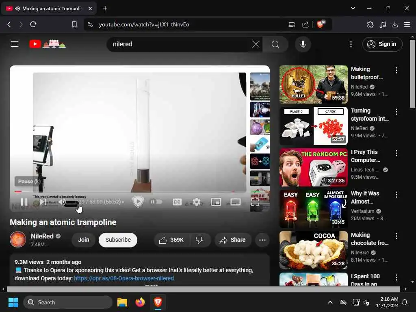416x312 pixels.
Task: Mute the video volume speaker icon
Action: click(62, 202)
